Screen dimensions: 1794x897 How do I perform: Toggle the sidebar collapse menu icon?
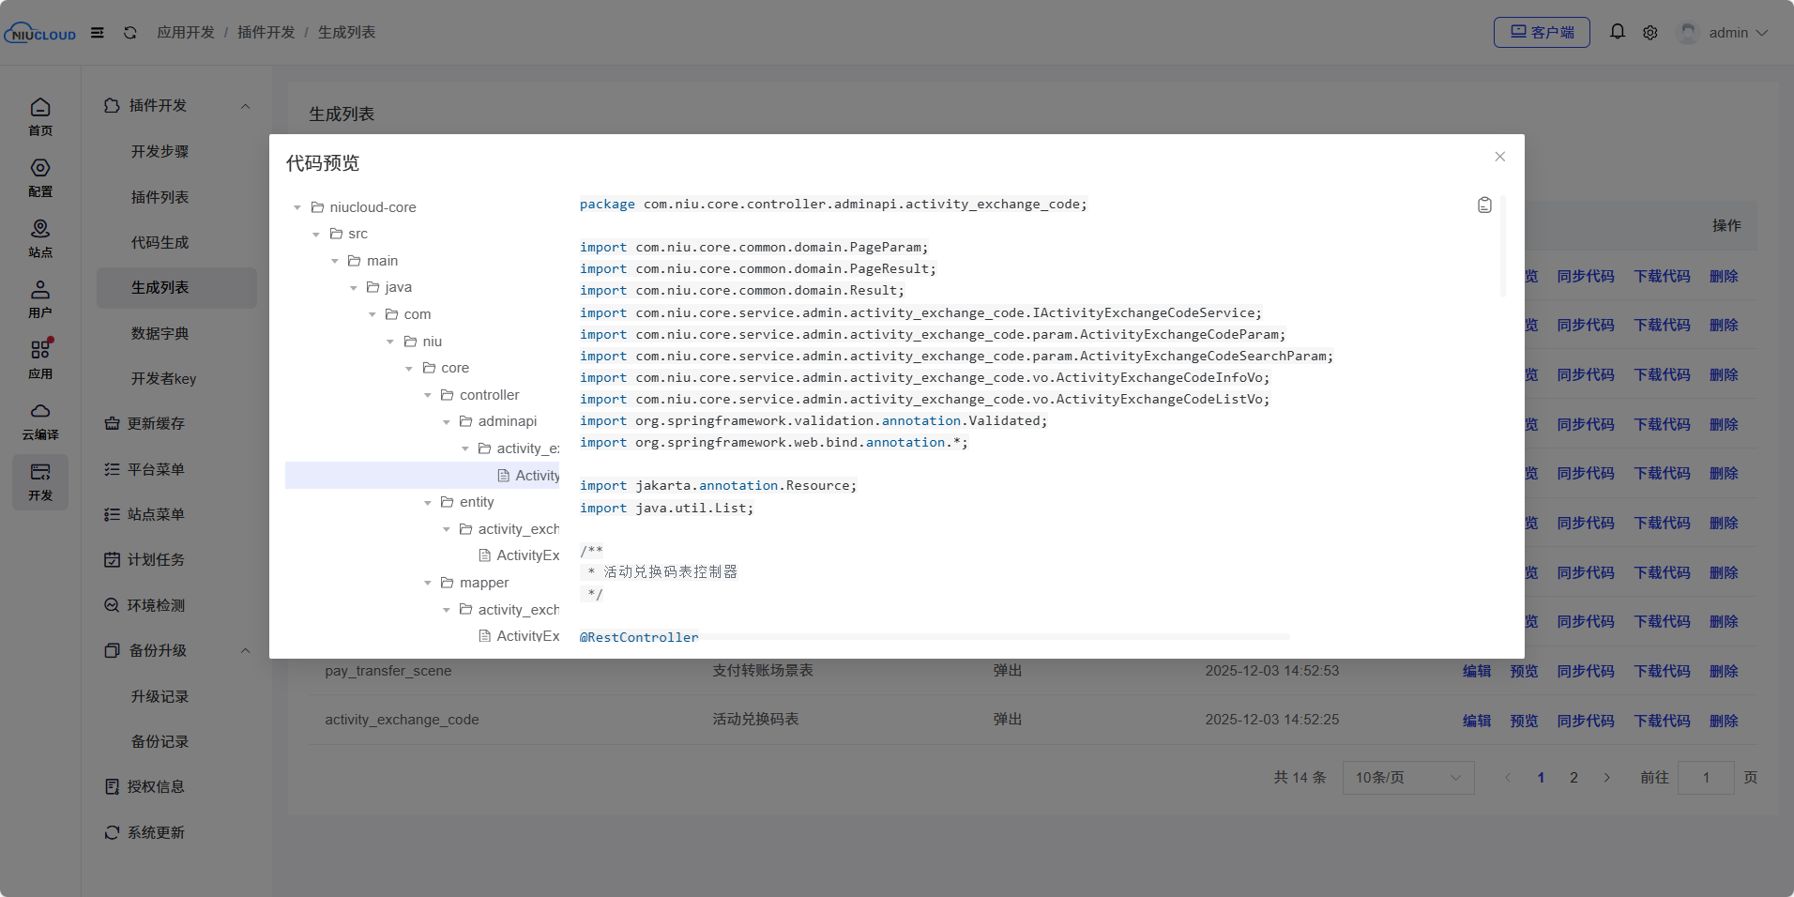tap(98, 33)
